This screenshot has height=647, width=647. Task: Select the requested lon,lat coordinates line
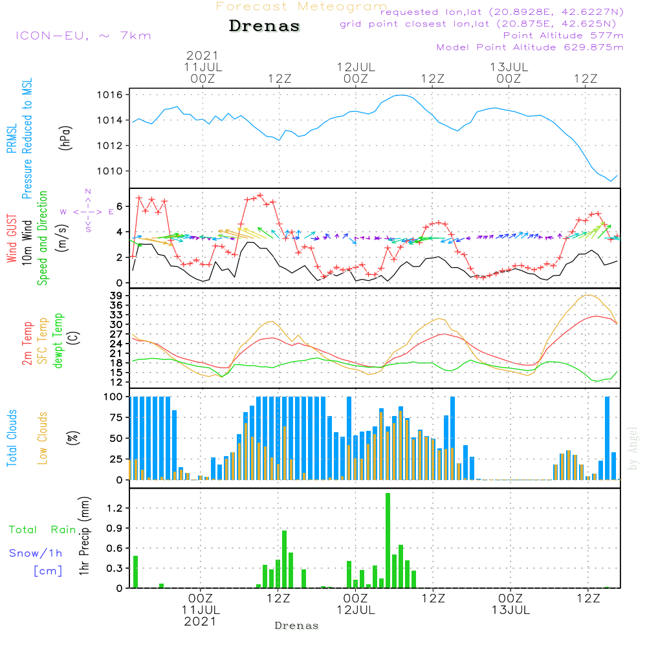pyautogui.click(x=502, y=12)
